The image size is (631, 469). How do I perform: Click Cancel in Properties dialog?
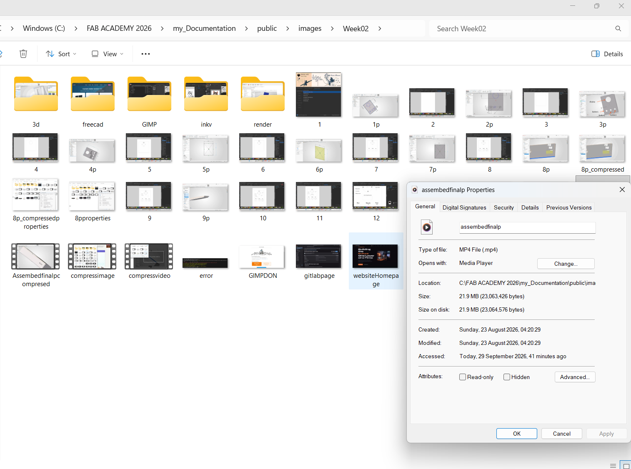pos(561,434)
